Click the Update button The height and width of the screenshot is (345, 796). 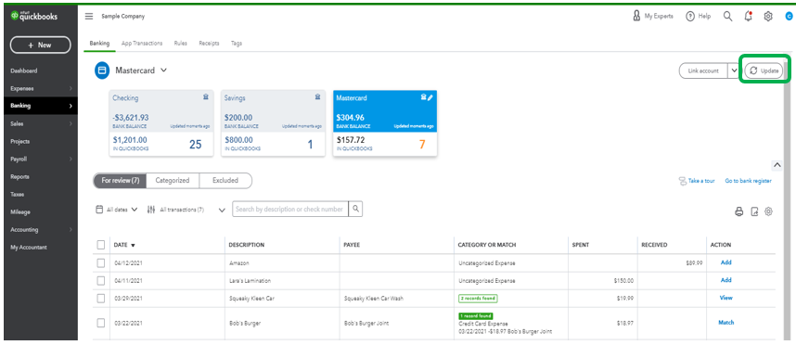coord(764,70)
